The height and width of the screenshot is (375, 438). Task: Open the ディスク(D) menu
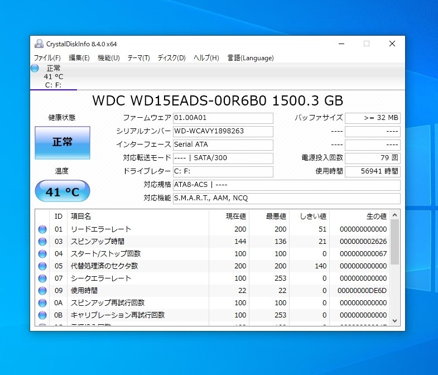point(171,58)
